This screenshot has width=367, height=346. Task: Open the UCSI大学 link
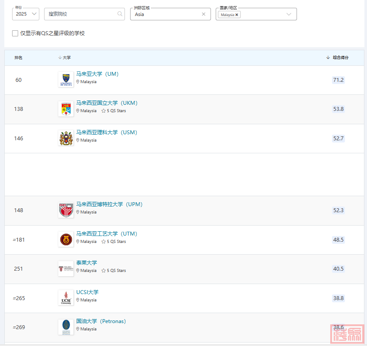click(x=88, y=292)
